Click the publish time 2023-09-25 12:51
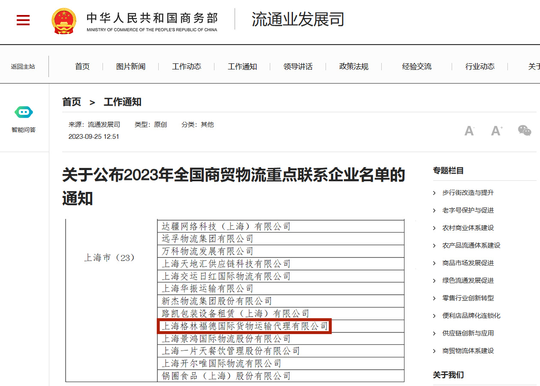The width and height of the screenshot is (540, 386). (x=94, y=137)
